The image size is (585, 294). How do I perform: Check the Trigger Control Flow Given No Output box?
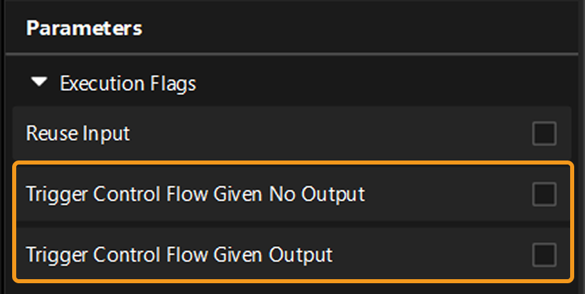click(544, 195)
